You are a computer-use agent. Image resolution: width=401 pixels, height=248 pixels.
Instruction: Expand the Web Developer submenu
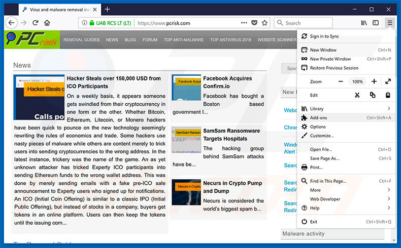pyautogui.click(x=346, y=199)
